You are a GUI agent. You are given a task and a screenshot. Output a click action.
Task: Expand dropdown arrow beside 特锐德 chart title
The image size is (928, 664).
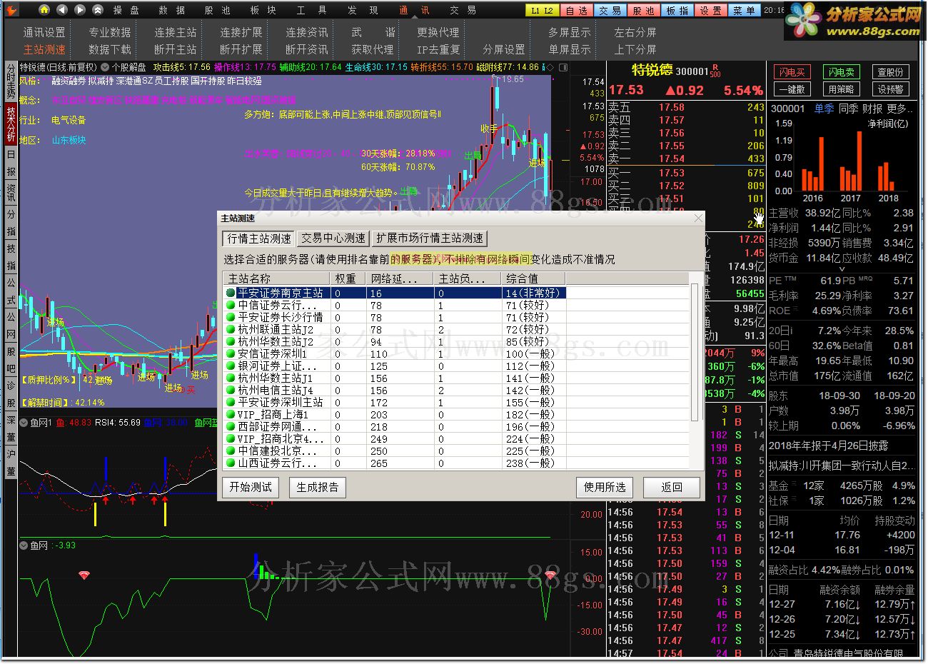(105, 67)
